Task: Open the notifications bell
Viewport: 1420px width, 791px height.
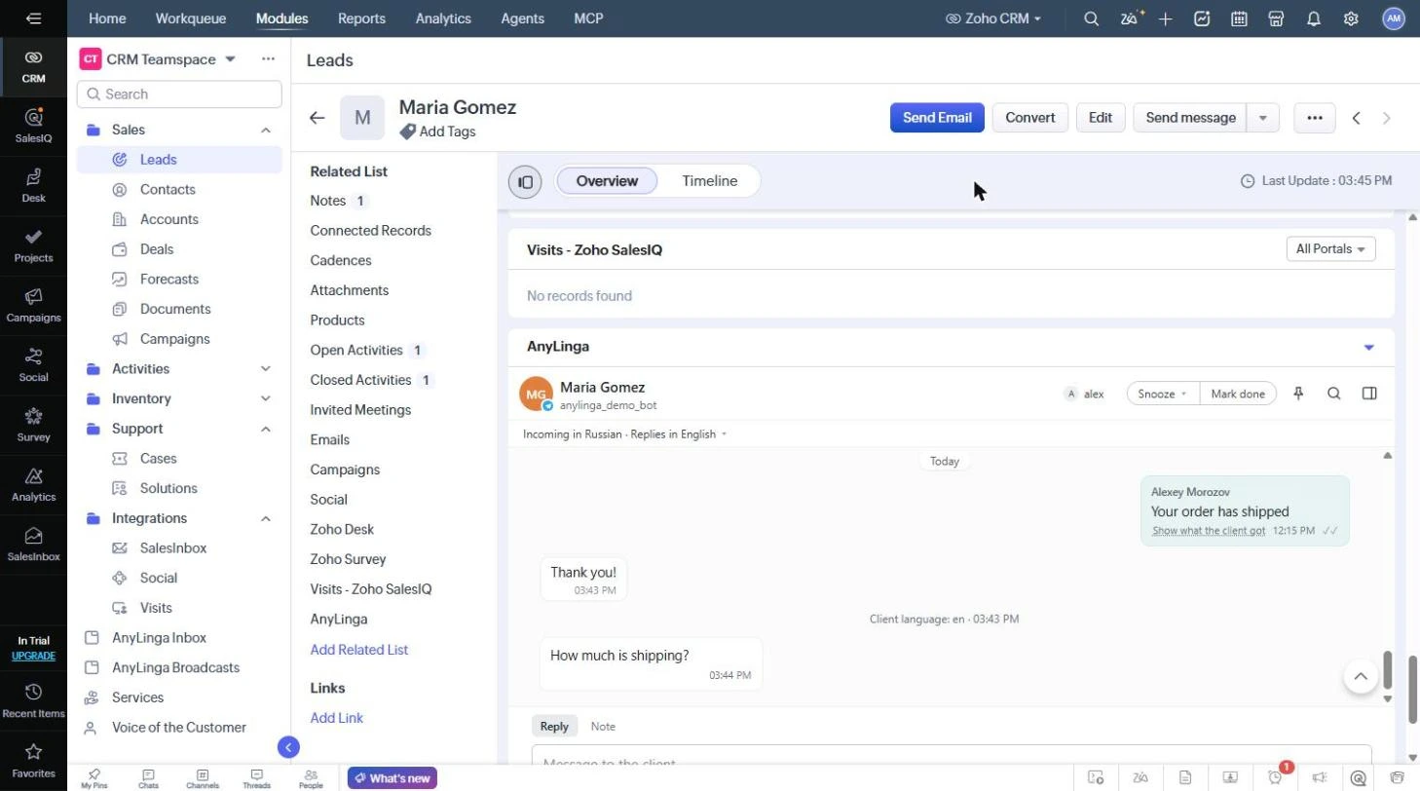Action: click(1314, 19)
